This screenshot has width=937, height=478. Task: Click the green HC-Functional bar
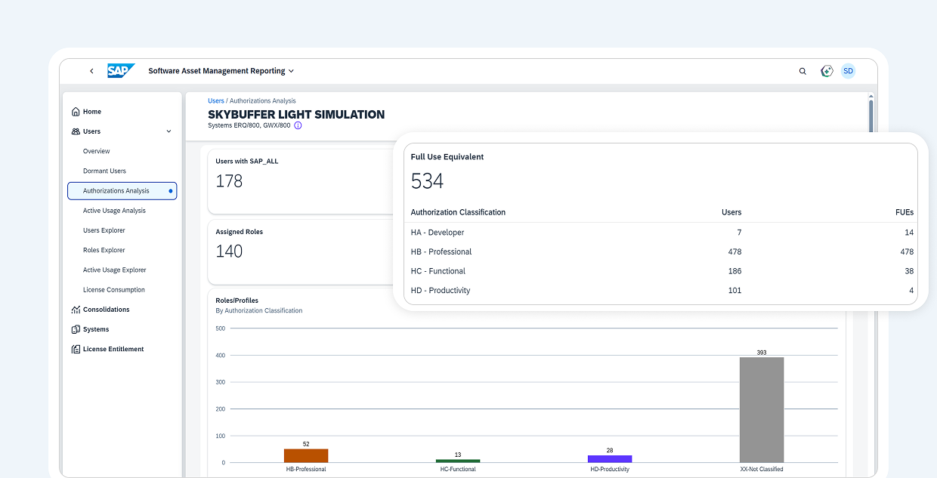tap(458, 461)
